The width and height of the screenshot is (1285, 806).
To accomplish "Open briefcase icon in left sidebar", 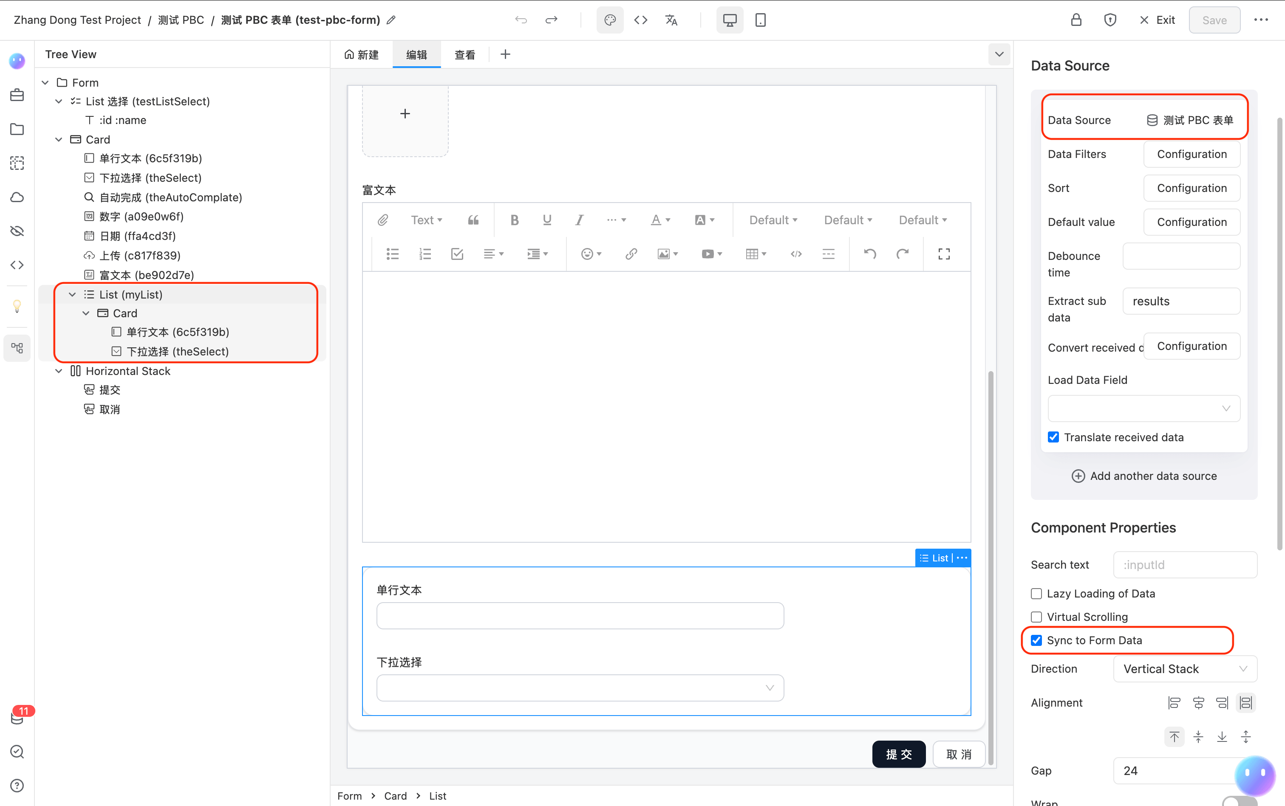I will 17,95.
